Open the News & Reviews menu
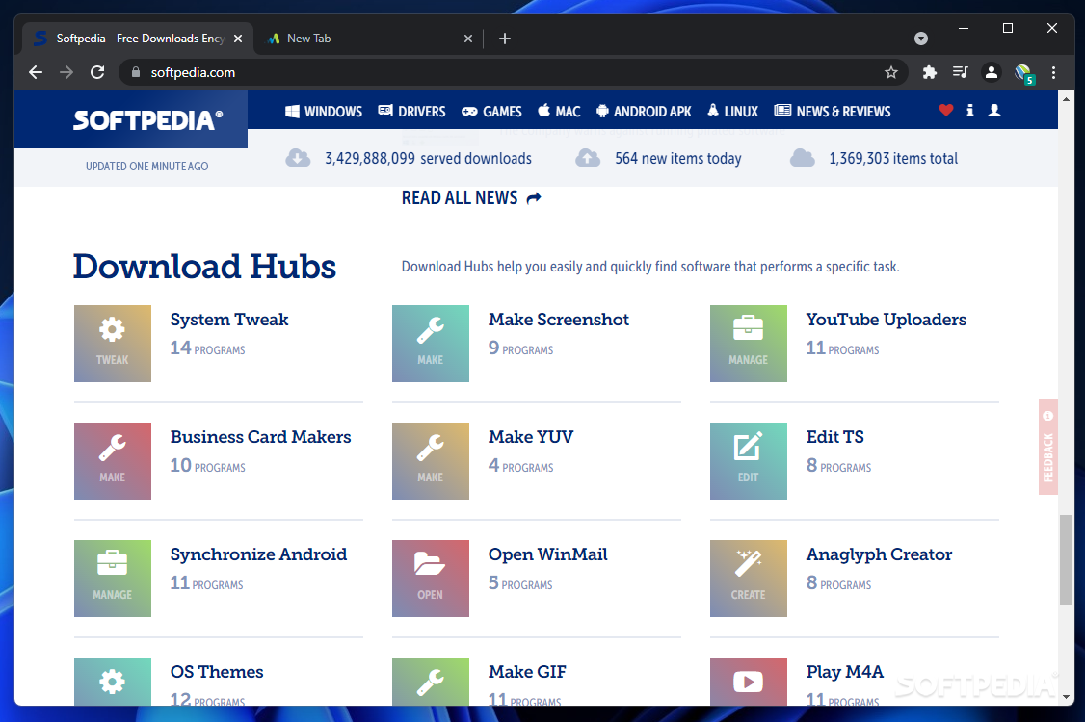 tap(833, 112)
